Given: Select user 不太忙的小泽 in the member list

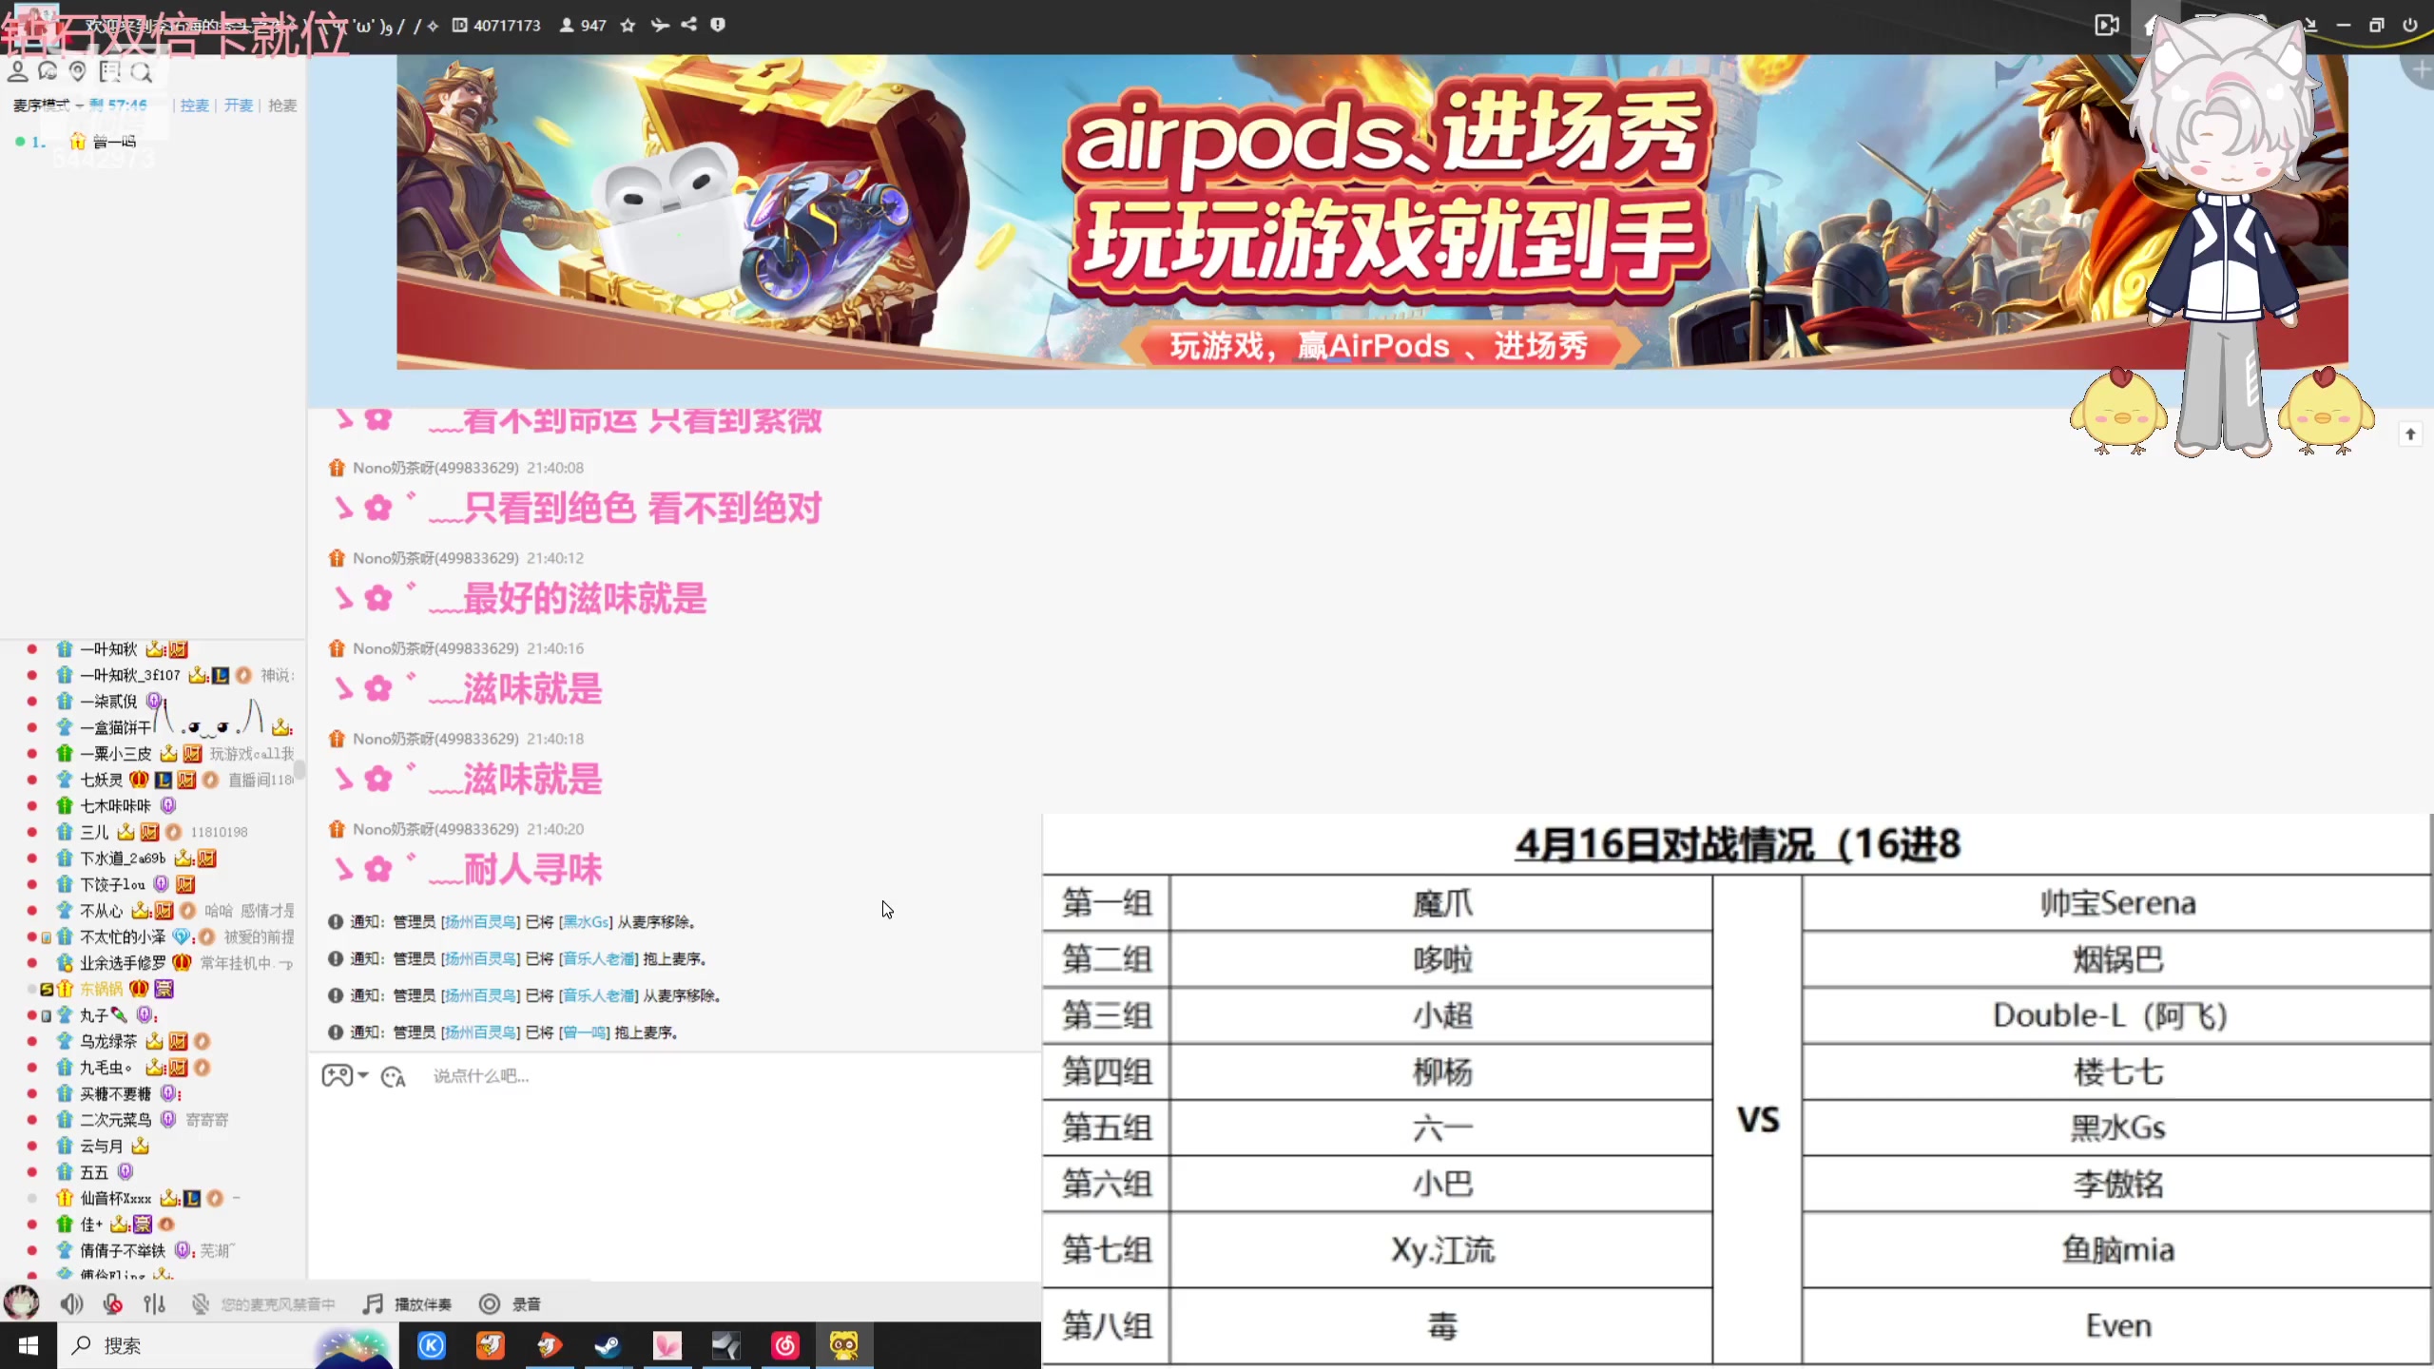Looking at the screenshot, I should click(x=123, y=936).
